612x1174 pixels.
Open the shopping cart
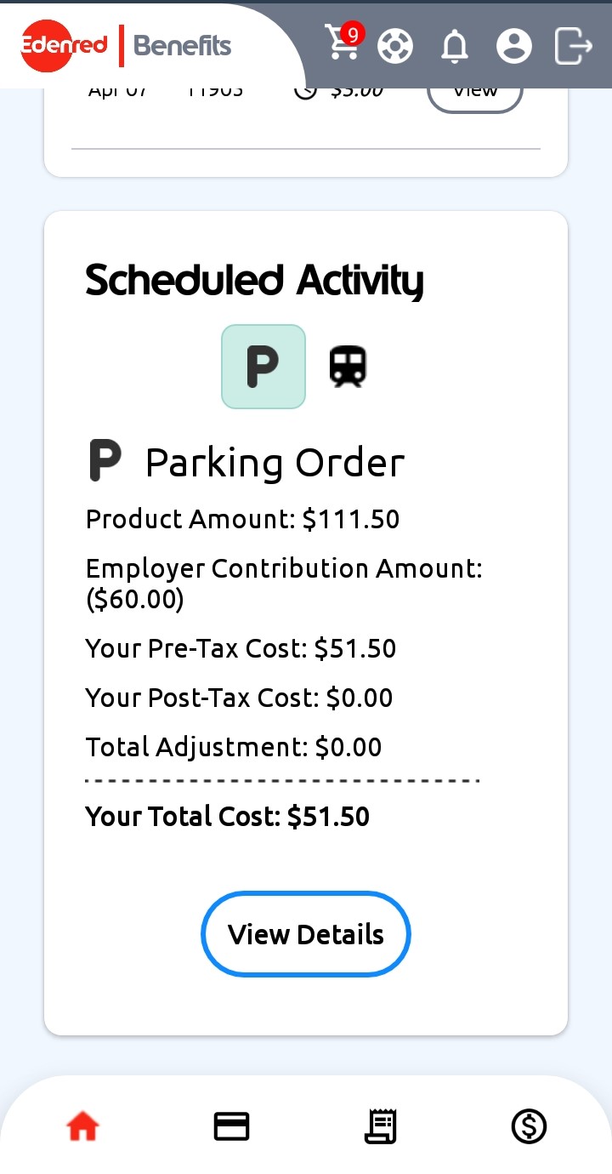(342, 44)
